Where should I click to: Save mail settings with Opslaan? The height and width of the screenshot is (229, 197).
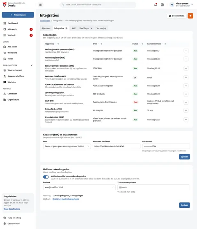(184, 205)
